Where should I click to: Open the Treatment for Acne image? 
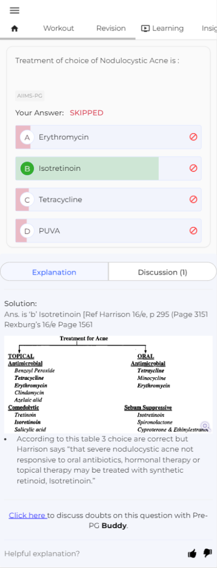[108, 384]
